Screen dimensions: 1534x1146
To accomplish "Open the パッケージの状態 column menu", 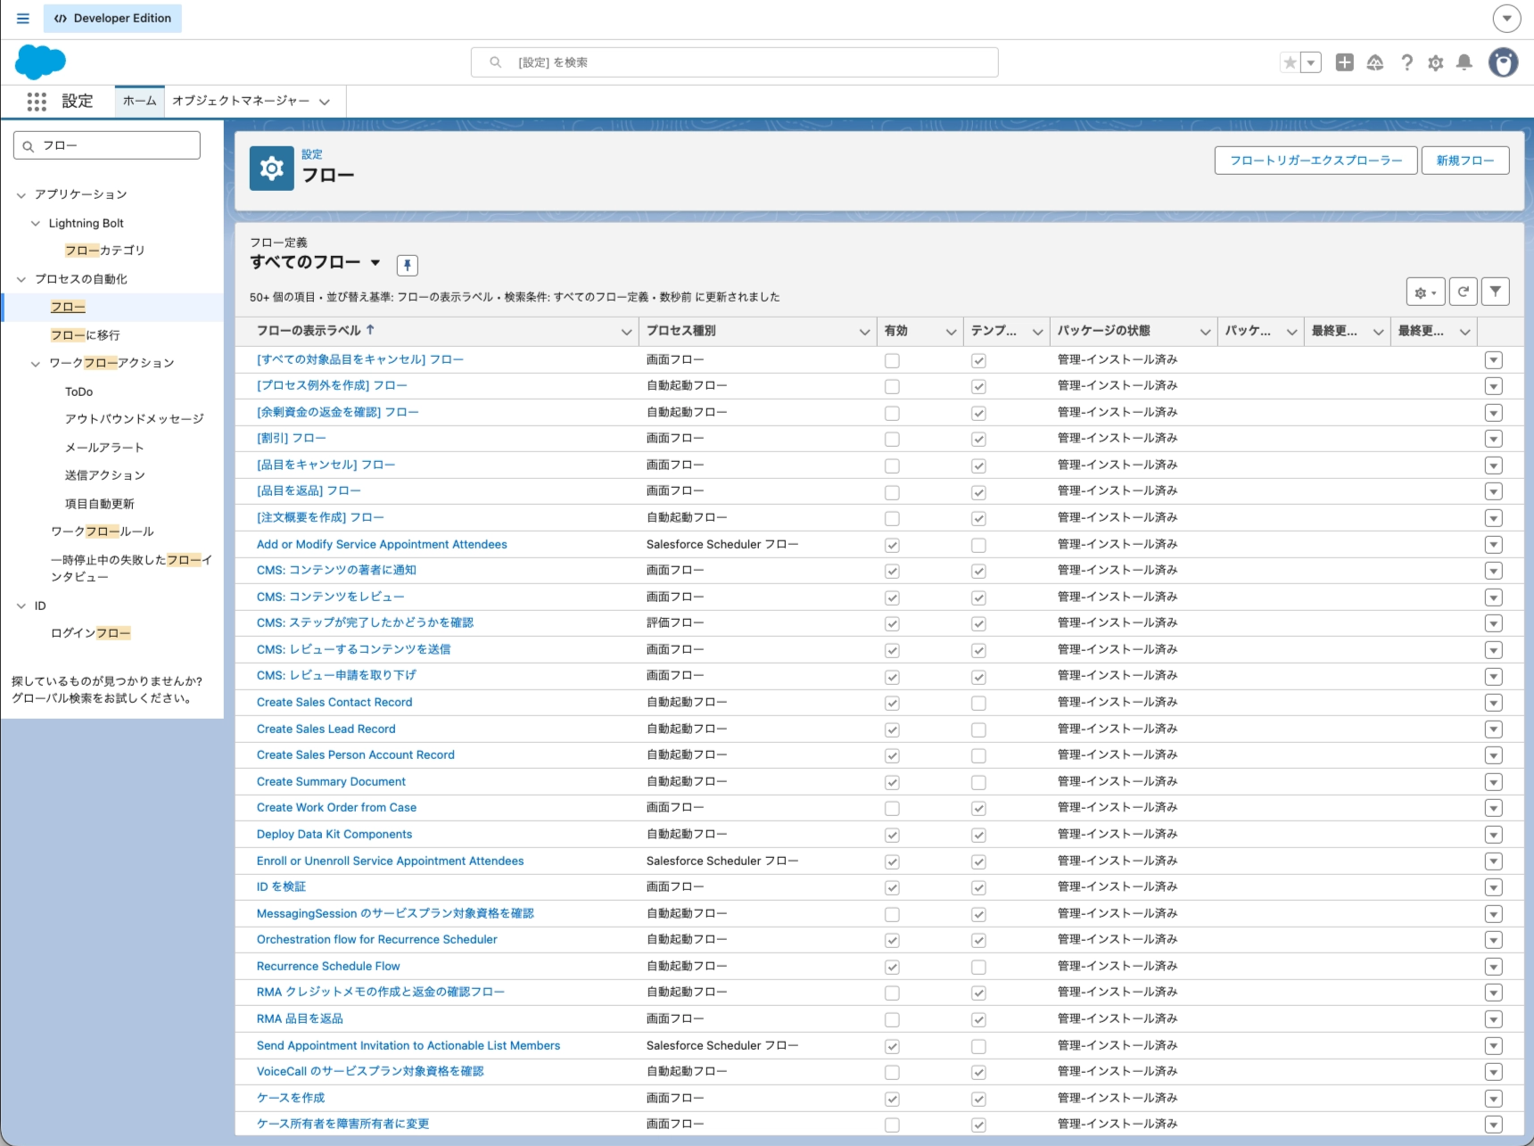I will [1205, 332].
